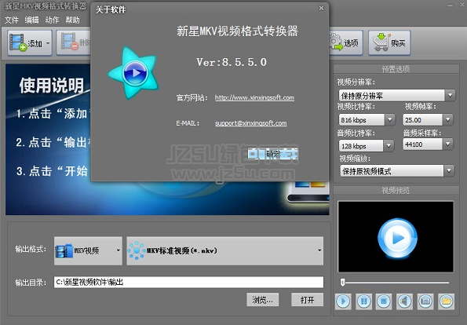Click the delete video toolbar button
Viewport: 467px width, 325px height.
click(74, 43)
